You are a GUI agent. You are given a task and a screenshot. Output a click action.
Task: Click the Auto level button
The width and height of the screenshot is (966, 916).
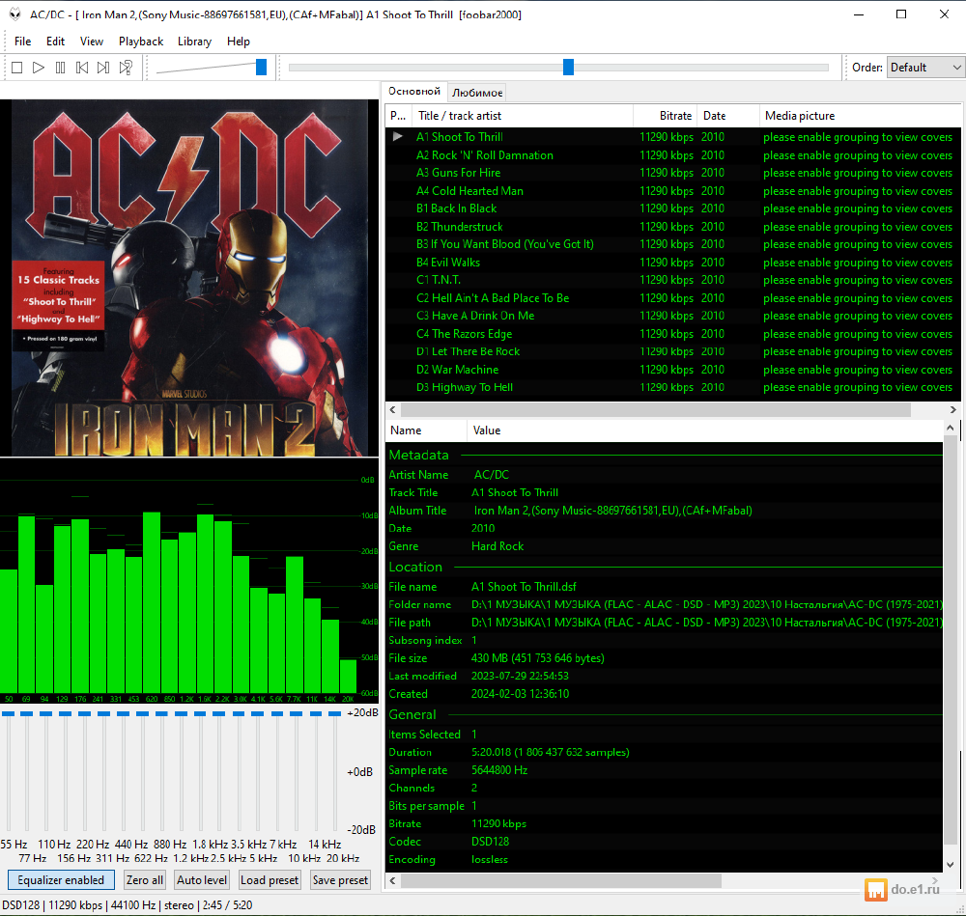[202, 880]
